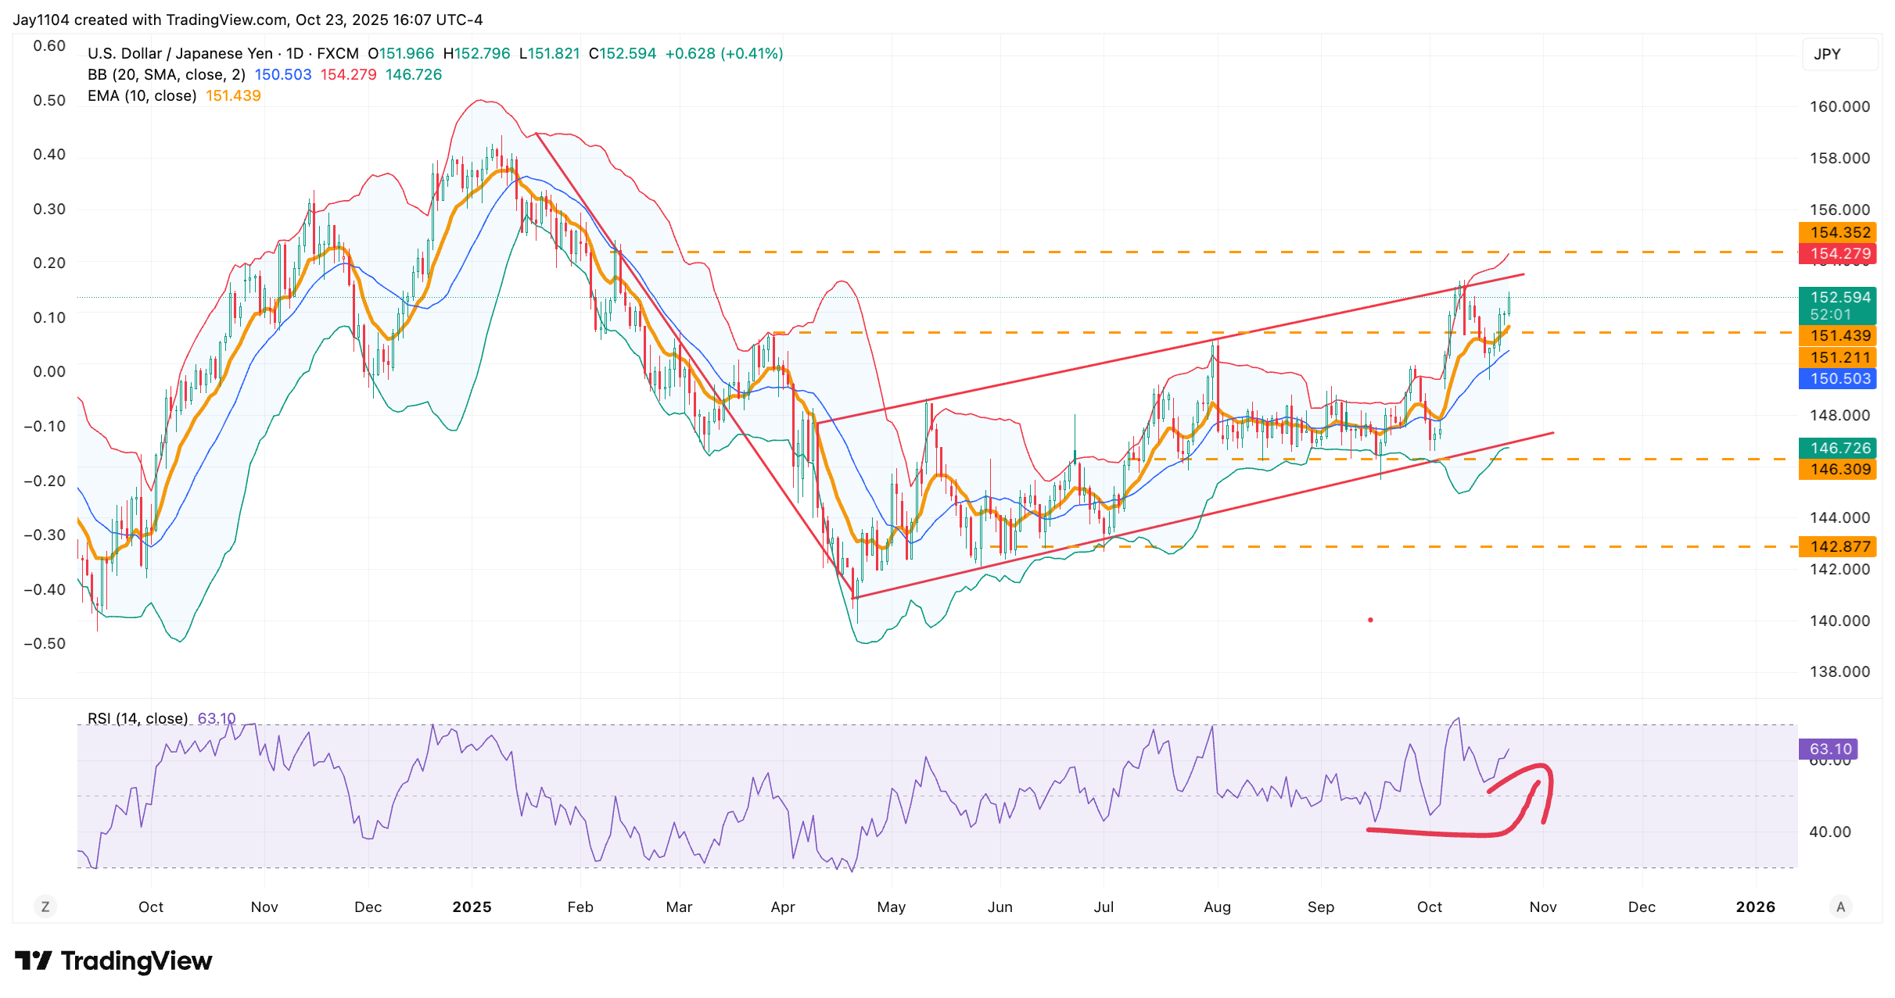Screen dimensions: 1895x998
Task: Click the green 152.594 current price label
Action: click(1838, 298)
